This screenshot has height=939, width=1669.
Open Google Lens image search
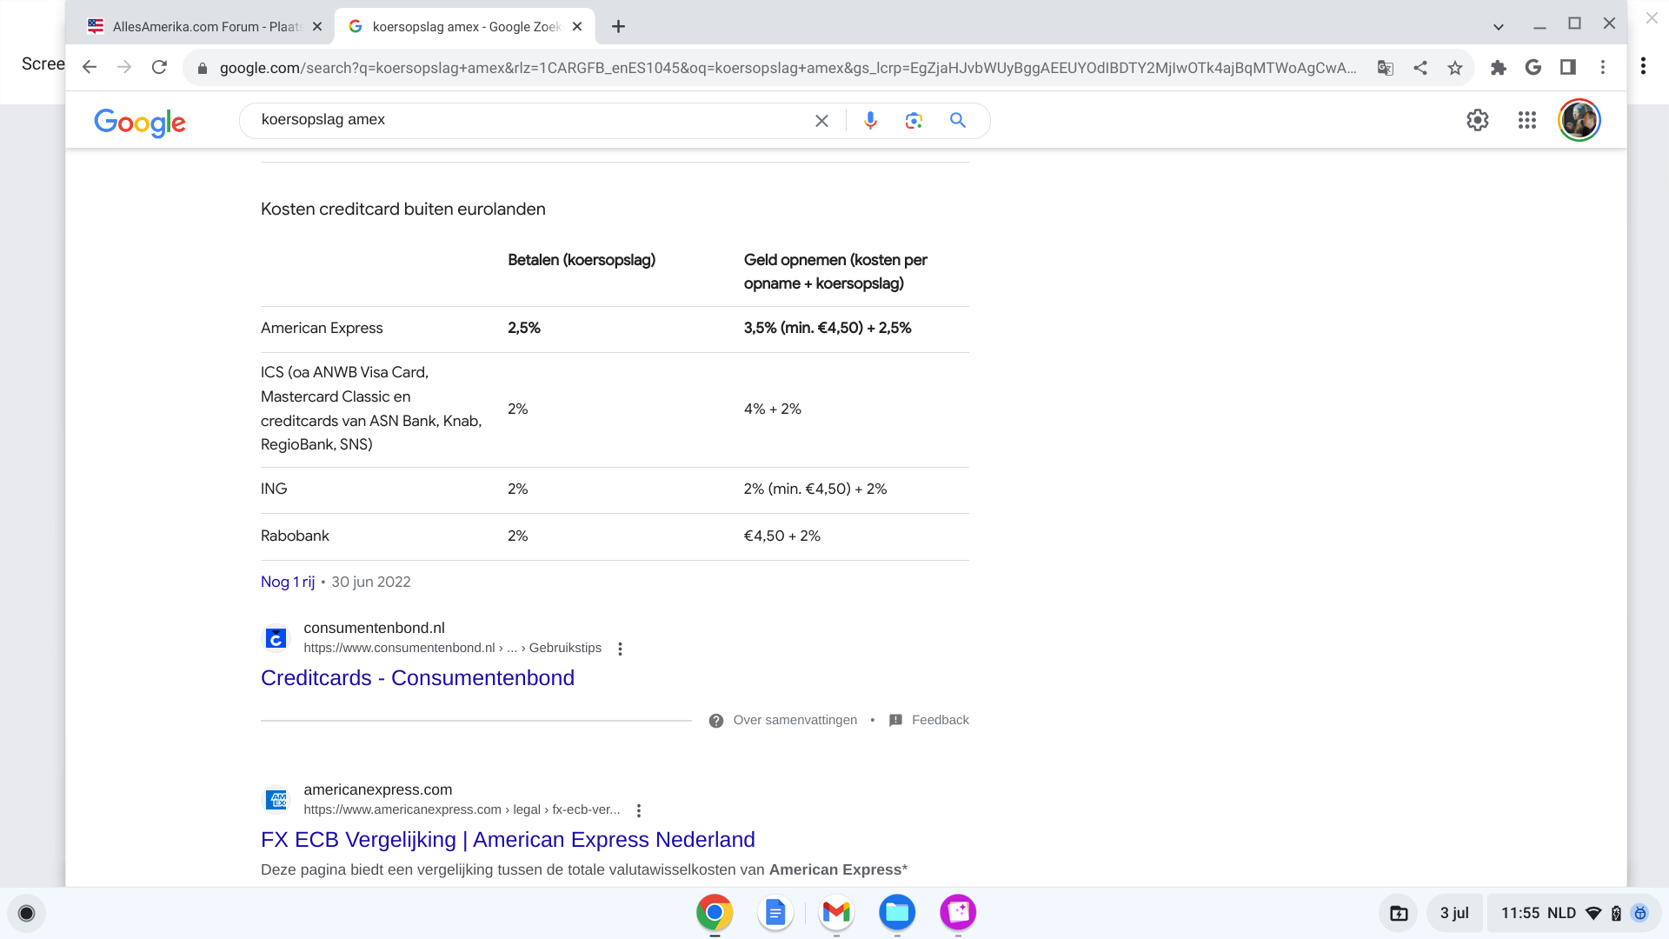click(x=914, y=121)
